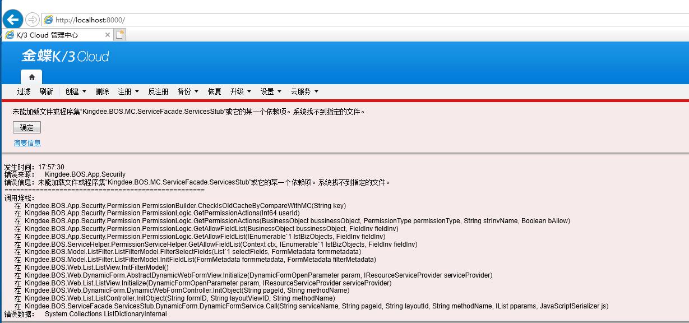The image size is (689, 323).
Task: Click the 调用堆栈 heading
Action: 19,198
